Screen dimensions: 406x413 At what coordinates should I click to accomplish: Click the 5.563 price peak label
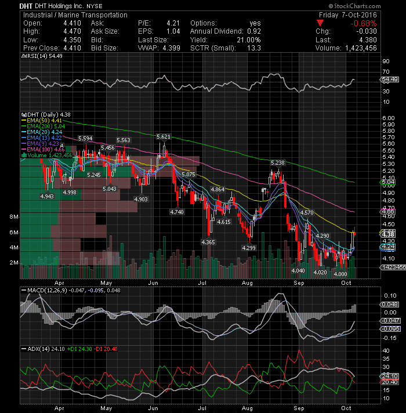point(124,140)
